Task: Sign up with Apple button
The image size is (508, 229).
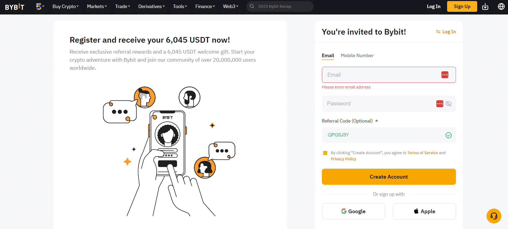Action: (x=424, y=211)
